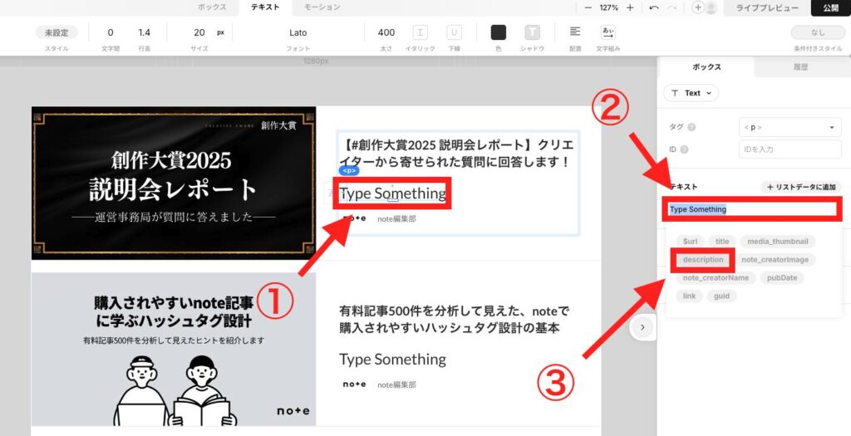Select the ボックス tab in right panel

[706, 66]
